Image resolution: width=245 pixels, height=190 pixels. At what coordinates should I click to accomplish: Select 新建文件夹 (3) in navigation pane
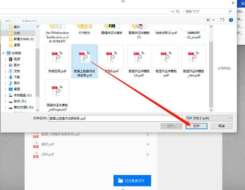tap(21, 39)
